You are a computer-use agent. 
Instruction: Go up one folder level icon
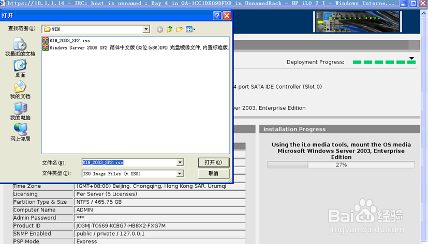170,29
